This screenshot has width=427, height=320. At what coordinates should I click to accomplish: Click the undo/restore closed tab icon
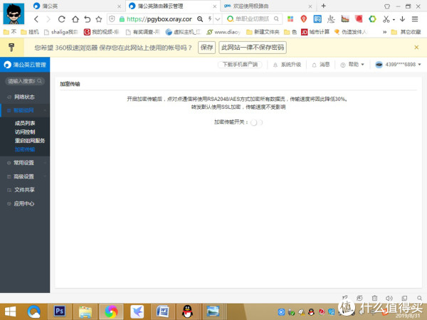[87, 19]
